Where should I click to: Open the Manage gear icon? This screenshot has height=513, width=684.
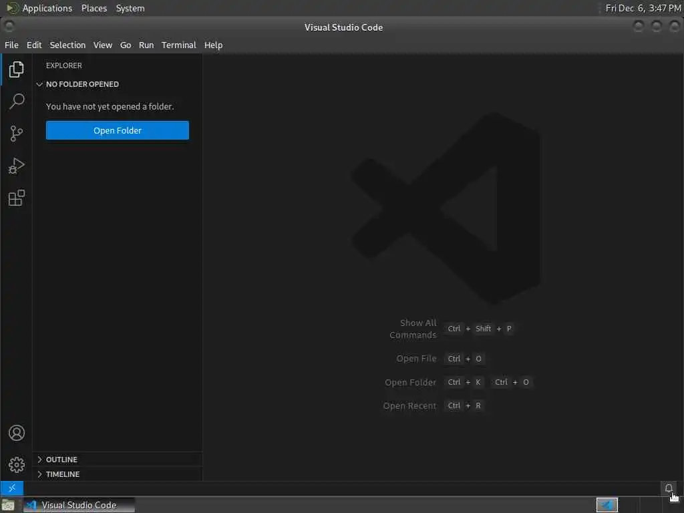(17, 465)
